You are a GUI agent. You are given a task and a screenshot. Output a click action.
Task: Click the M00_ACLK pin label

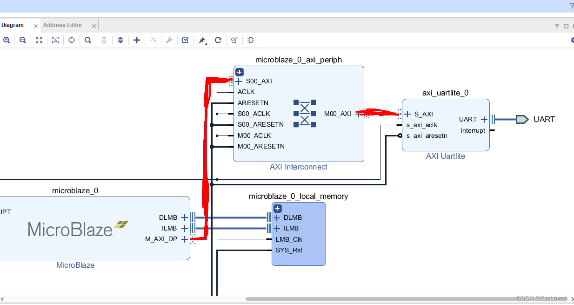[254, 136]
